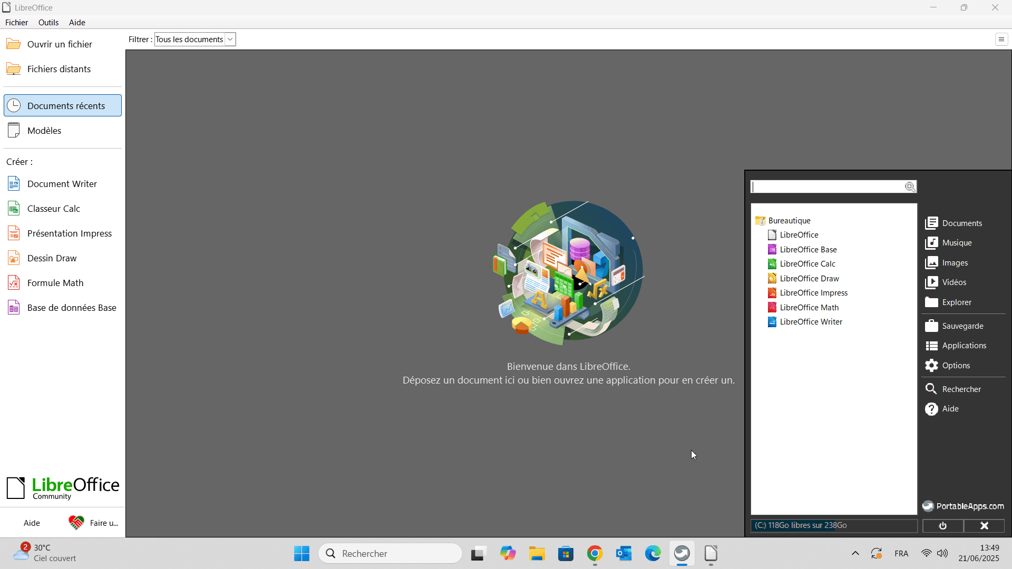Click the FRA language indicator
The height and width of the screenshot is (569, 1012).
point(901,553)
